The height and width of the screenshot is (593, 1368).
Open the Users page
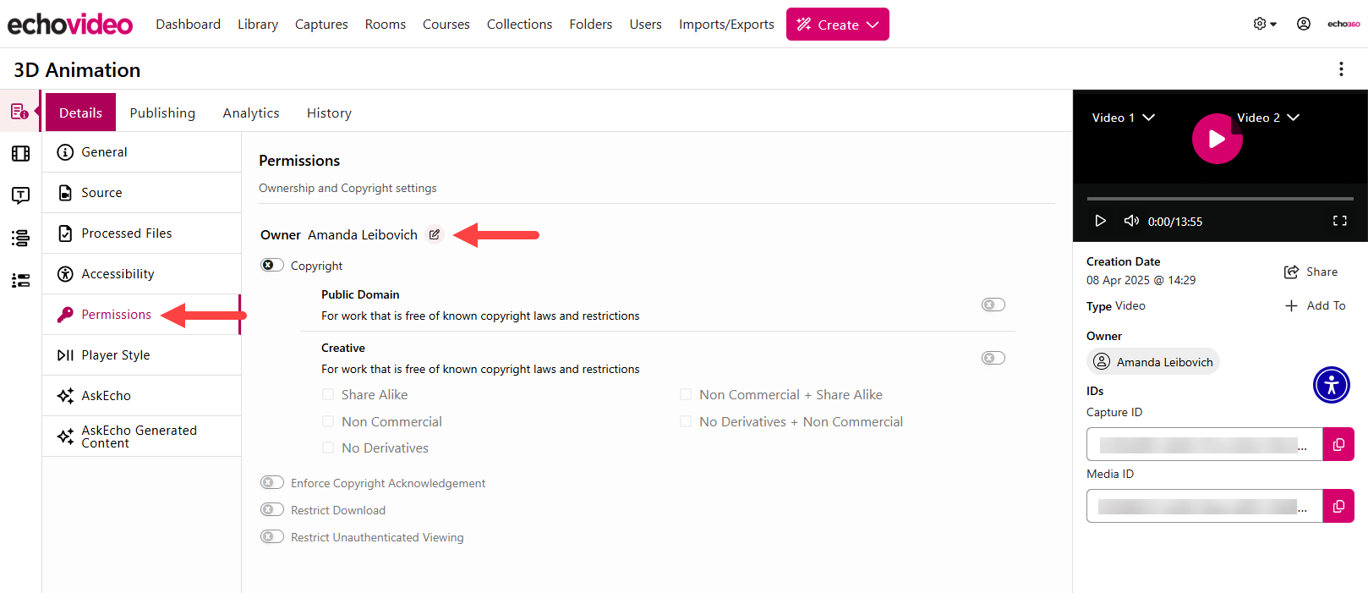coord(646,24)
